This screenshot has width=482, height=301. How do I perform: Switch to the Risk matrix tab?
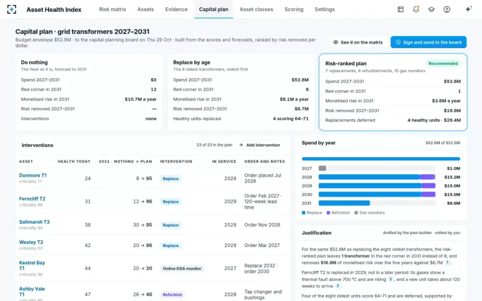(x=112, y=9)
